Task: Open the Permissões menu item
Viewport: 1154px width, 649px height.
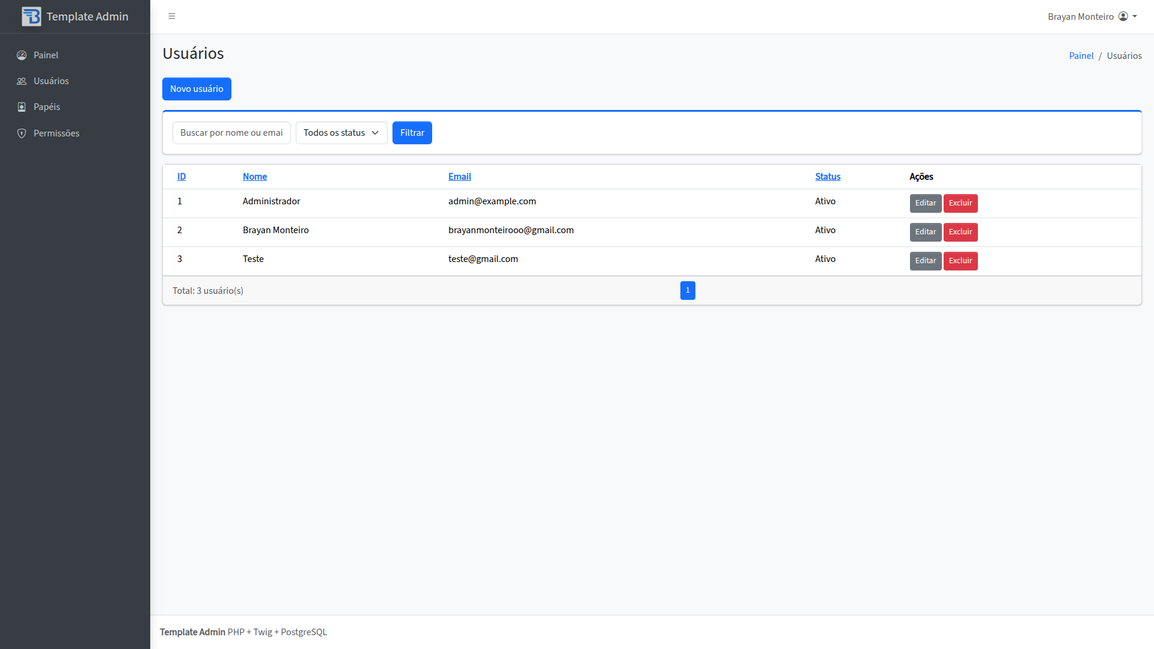Action: tap(56, 133)
